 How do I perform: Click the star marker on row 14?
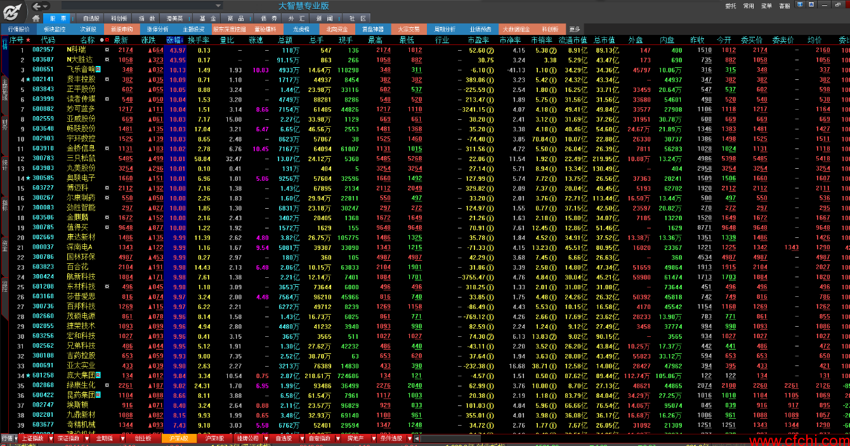click(28, 178)
